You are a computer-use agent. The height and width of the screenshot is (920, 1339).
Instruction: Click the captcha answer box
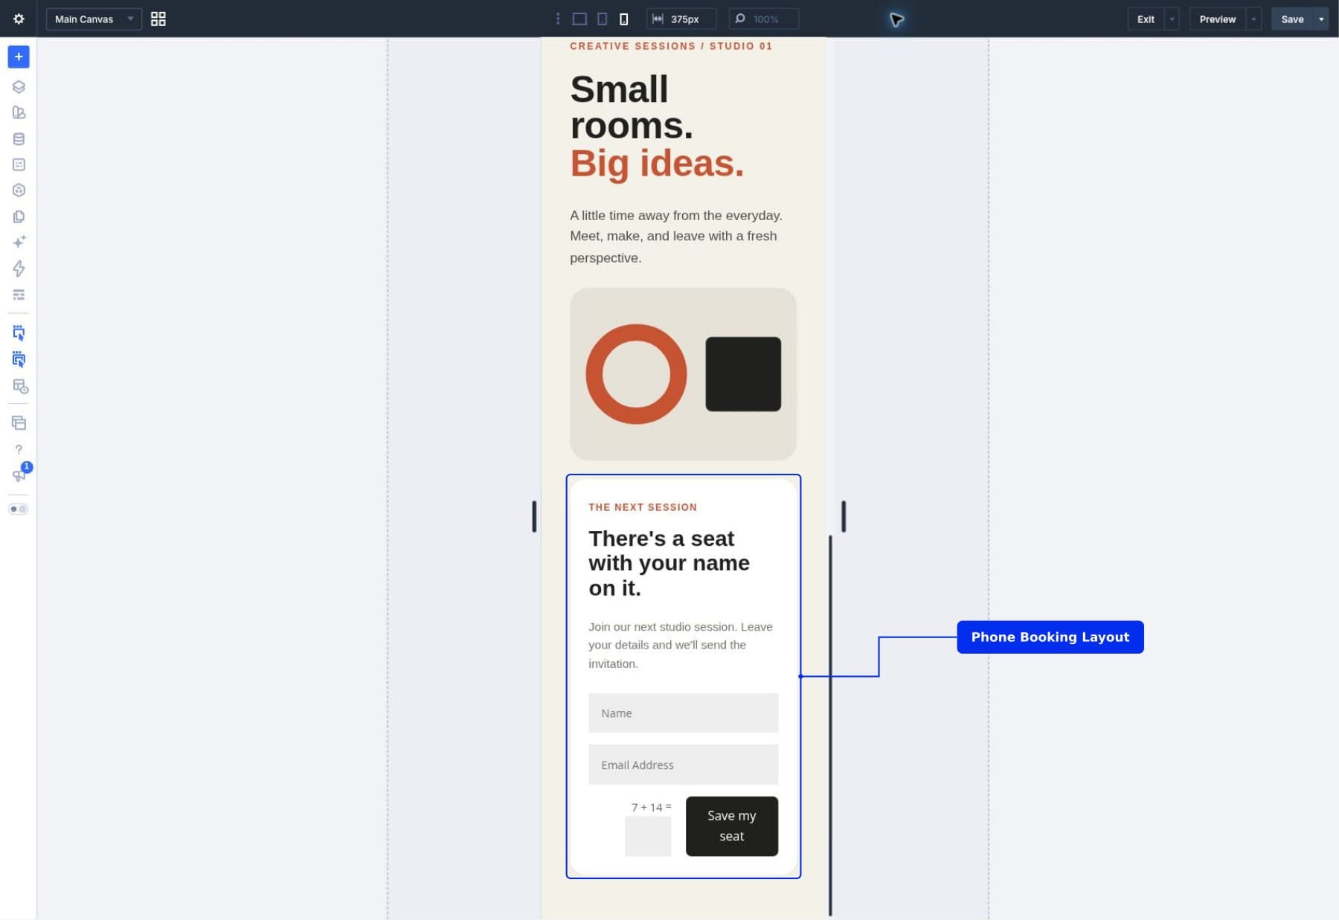click(x=648, y=836)
